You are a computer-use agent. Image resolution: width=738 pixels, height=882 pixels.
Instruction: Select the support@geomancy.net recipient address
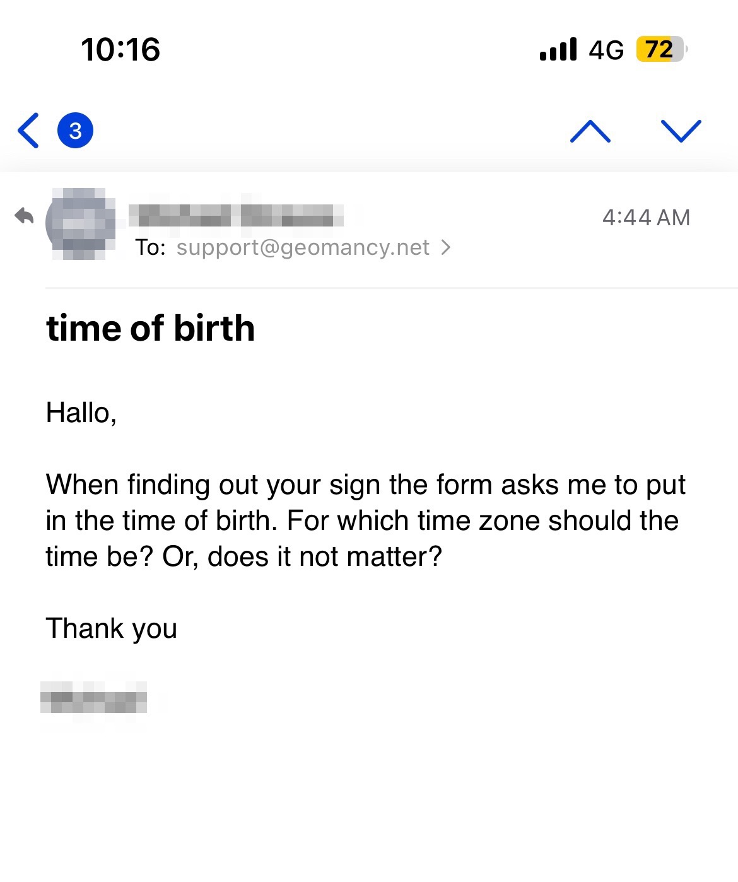[303, 247]
